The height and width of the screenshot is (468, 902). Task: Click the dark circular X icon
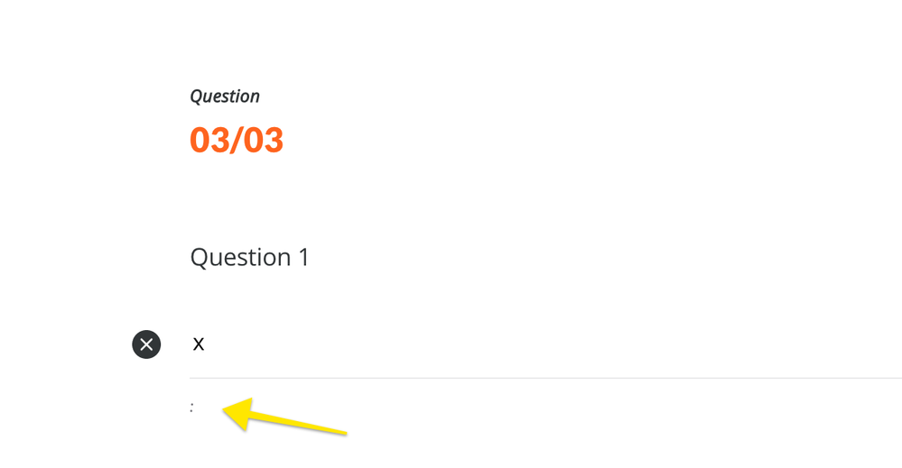[146, 344]
